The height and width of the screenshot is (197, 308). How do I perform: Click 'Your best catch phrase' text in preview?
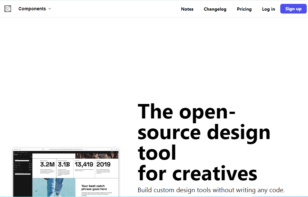pos(93,187)
